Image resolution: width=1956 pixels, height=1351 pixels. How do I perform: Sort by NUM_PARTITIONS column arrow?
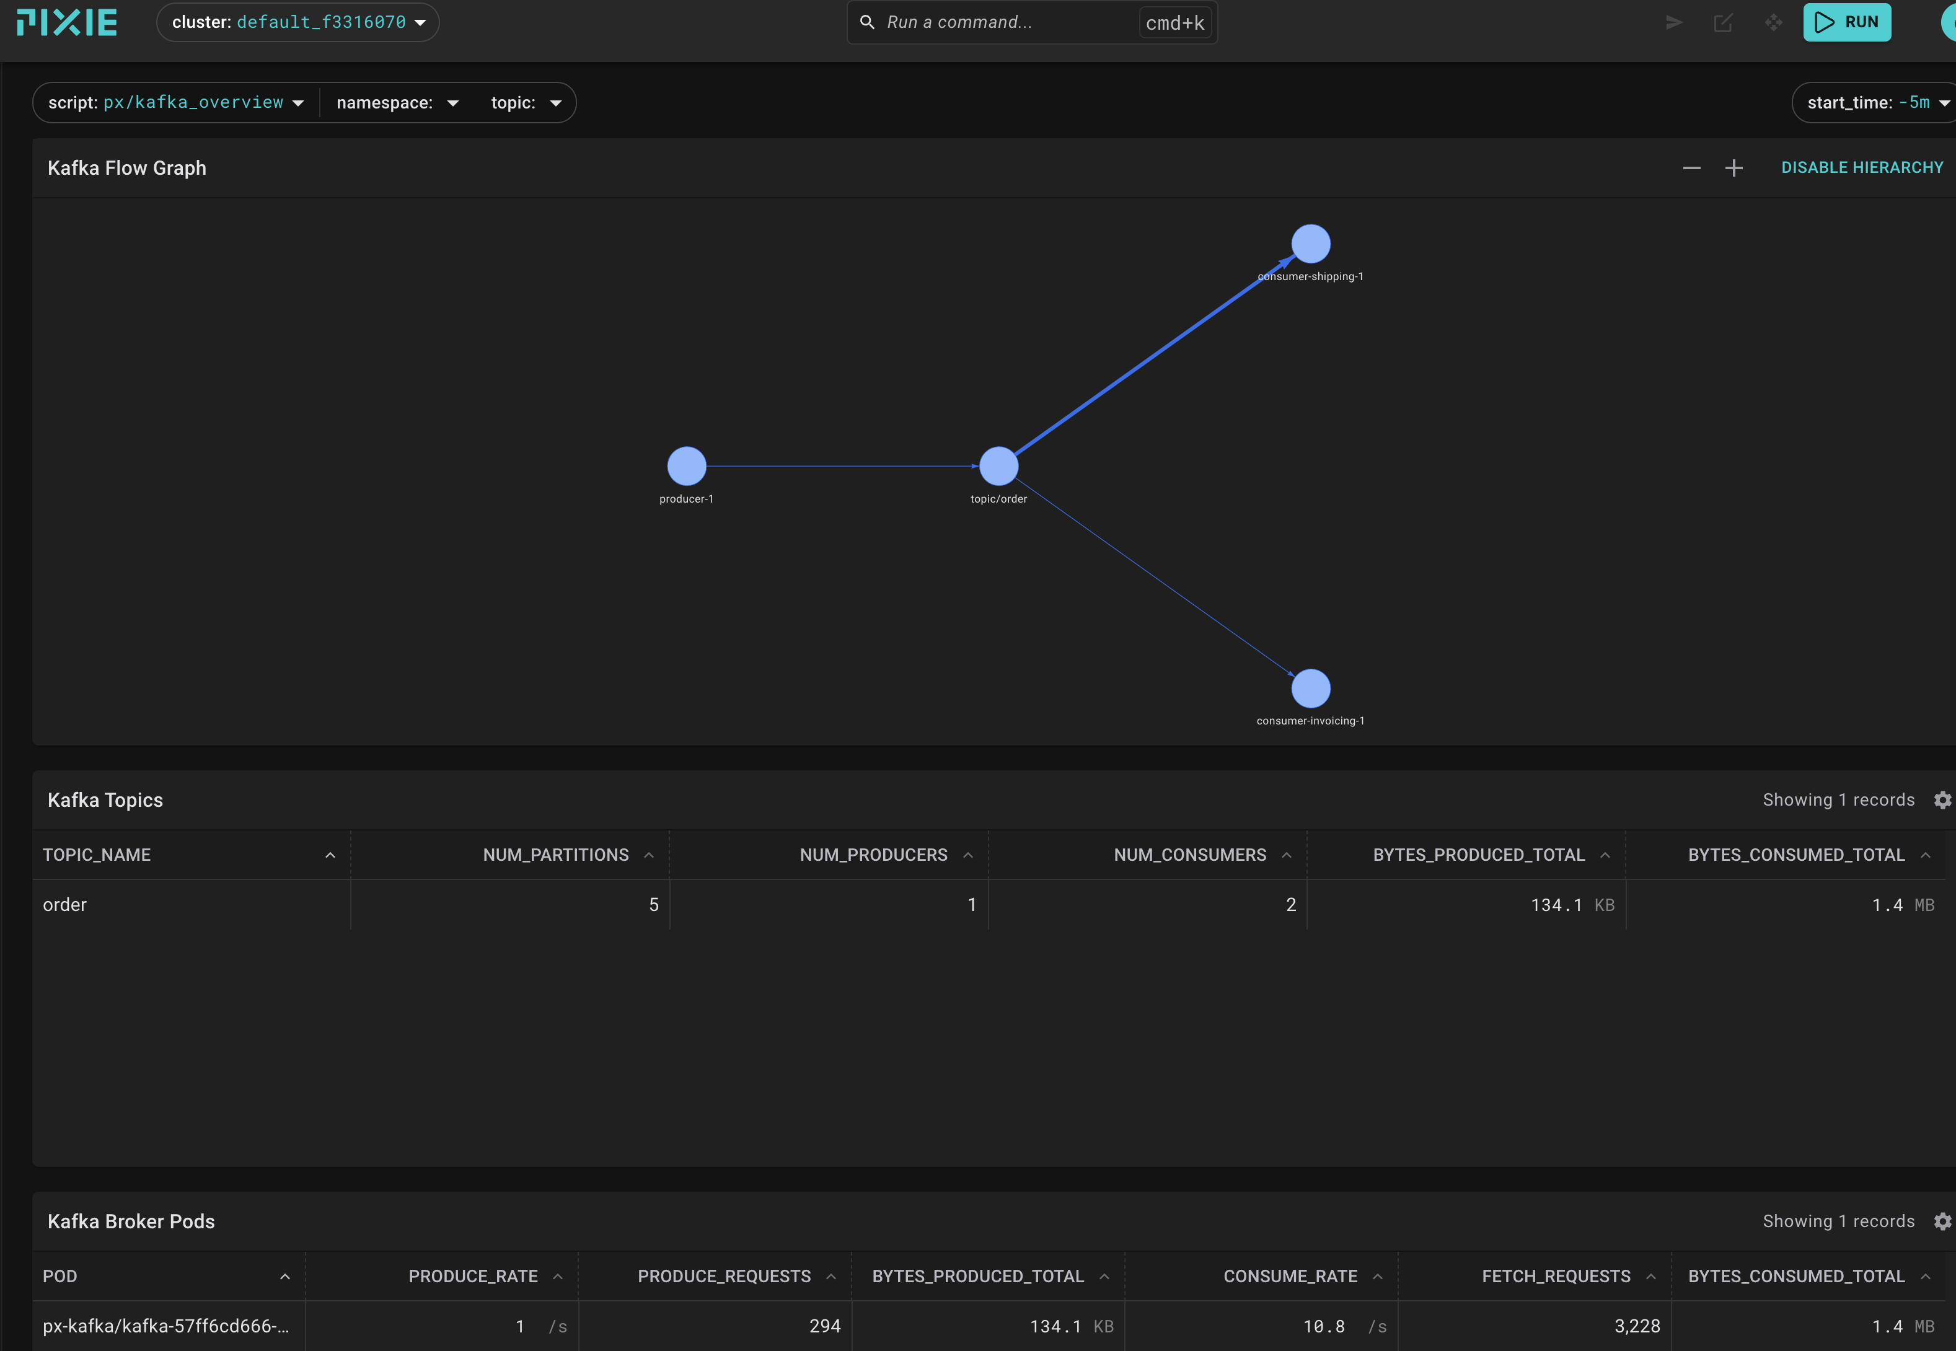click(x=649, y=855)
